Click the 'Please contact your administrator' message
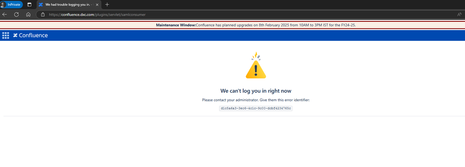Screen dimensions: 465x167 point(256,100)
